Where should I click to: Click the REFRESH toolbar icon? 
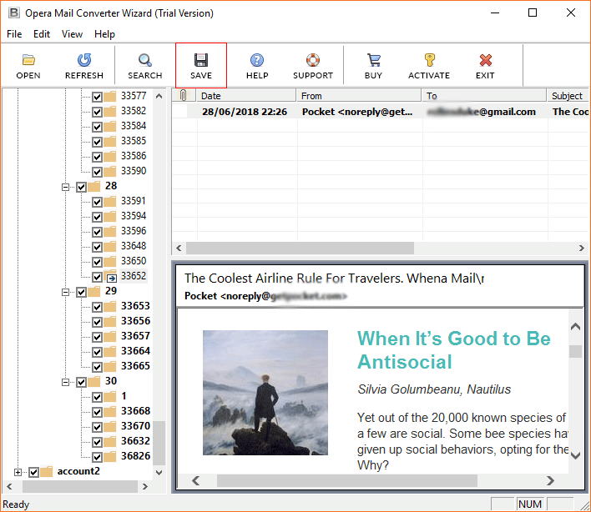(84, 60)
